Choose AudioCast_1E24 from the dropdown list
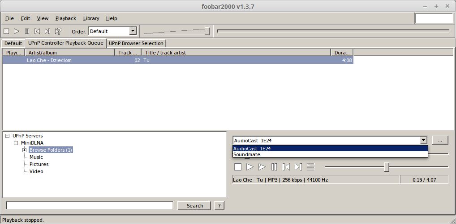Screen dimensions: 456x224 [331, 149]
